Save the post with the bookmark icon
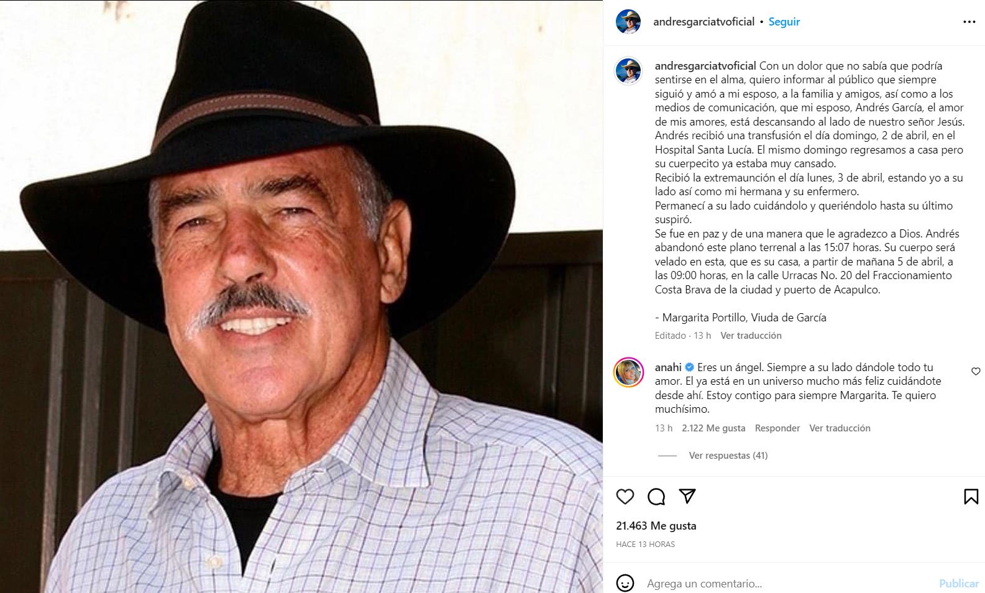Image resolution: width=985 pixels, height=593 pixels. tap(971, 496)
